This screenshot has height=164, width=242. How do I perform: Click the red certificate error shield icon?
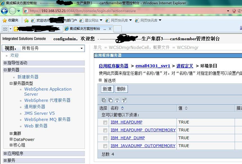(234, 11)
